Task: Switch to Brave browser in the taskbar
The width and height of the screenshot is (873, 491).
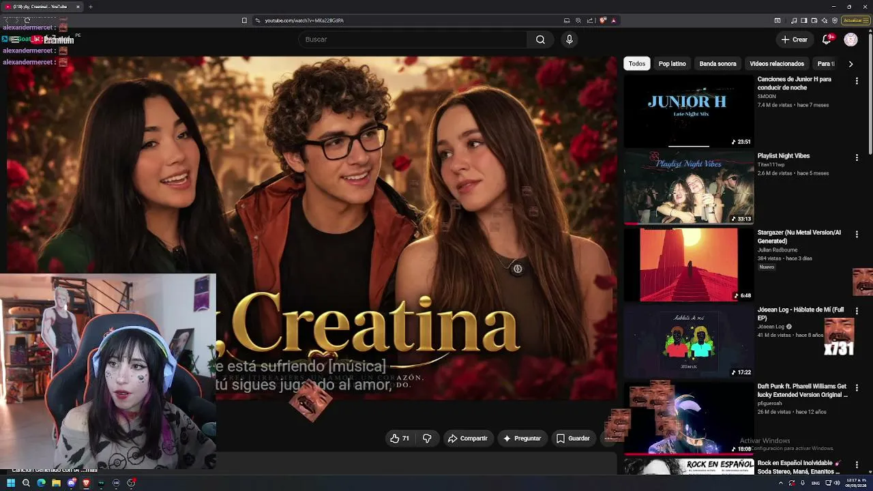Action: pos(86,483)
